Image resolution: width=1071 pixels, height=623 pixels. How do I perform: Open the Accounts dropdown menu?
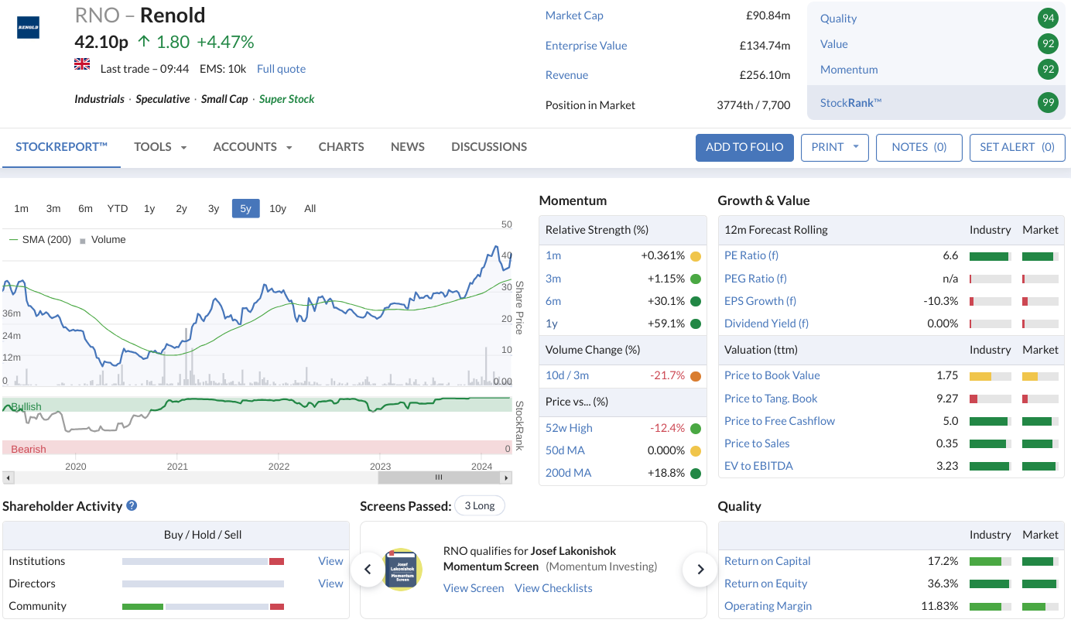point(252,147)
